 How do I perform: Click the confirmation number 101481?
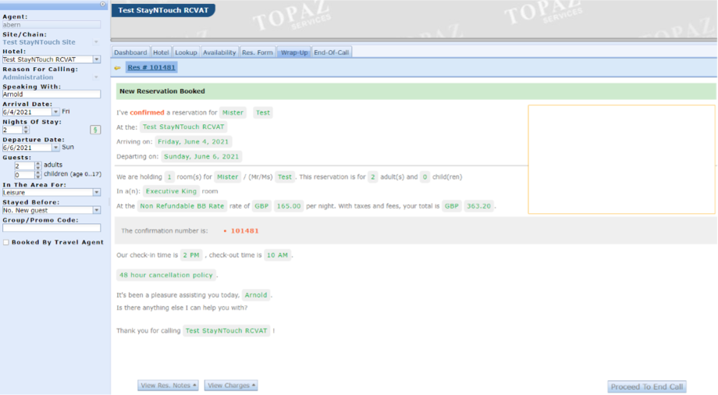coord(244,231)
